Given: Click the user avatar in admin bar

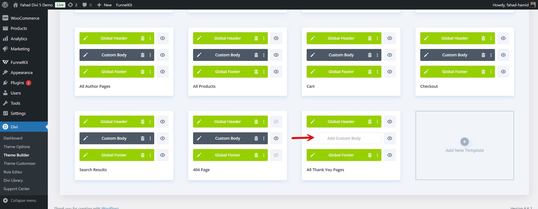Looking at the screenshot, I should point(533,5).
